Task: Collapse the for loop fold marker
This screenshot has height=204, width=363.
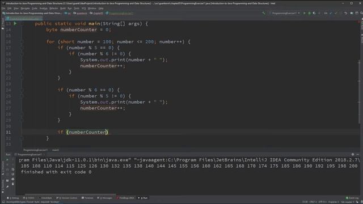Action: [x=22, y=41]
